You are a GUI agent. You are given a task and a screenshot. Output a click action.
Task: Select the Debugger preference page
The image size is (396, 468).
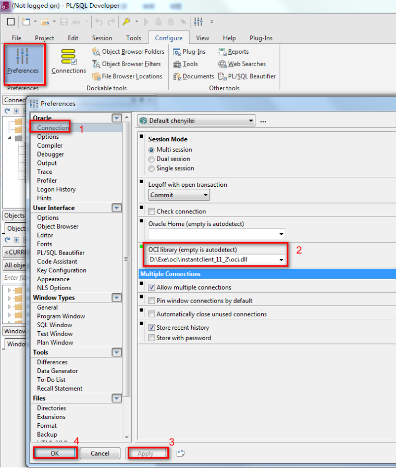(51, 154)
